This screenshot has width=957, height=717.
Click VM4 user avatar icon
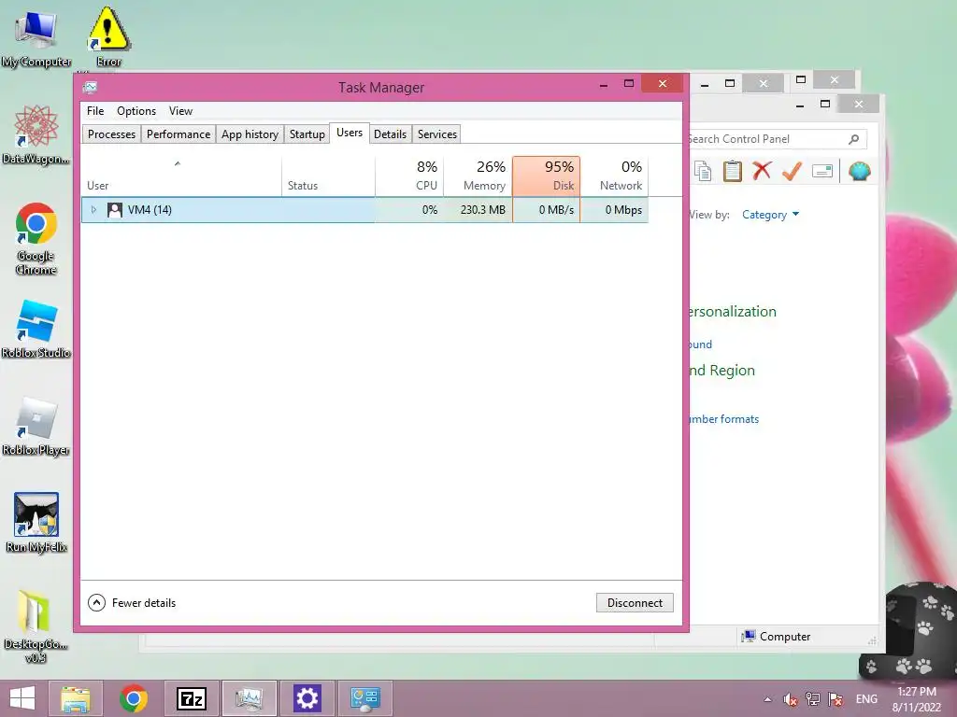coord(115,210)
